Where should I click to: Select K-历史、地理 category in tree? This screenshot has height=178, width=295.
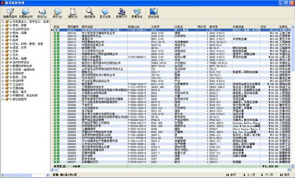pos(18,59)
